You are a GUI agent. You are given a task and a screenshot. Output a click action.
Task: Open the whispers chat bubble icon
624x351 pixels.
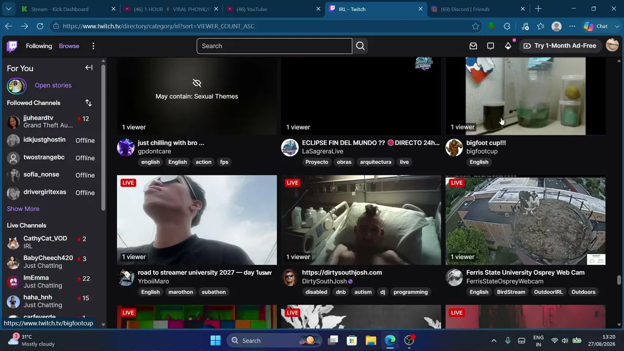coord(490,46)
